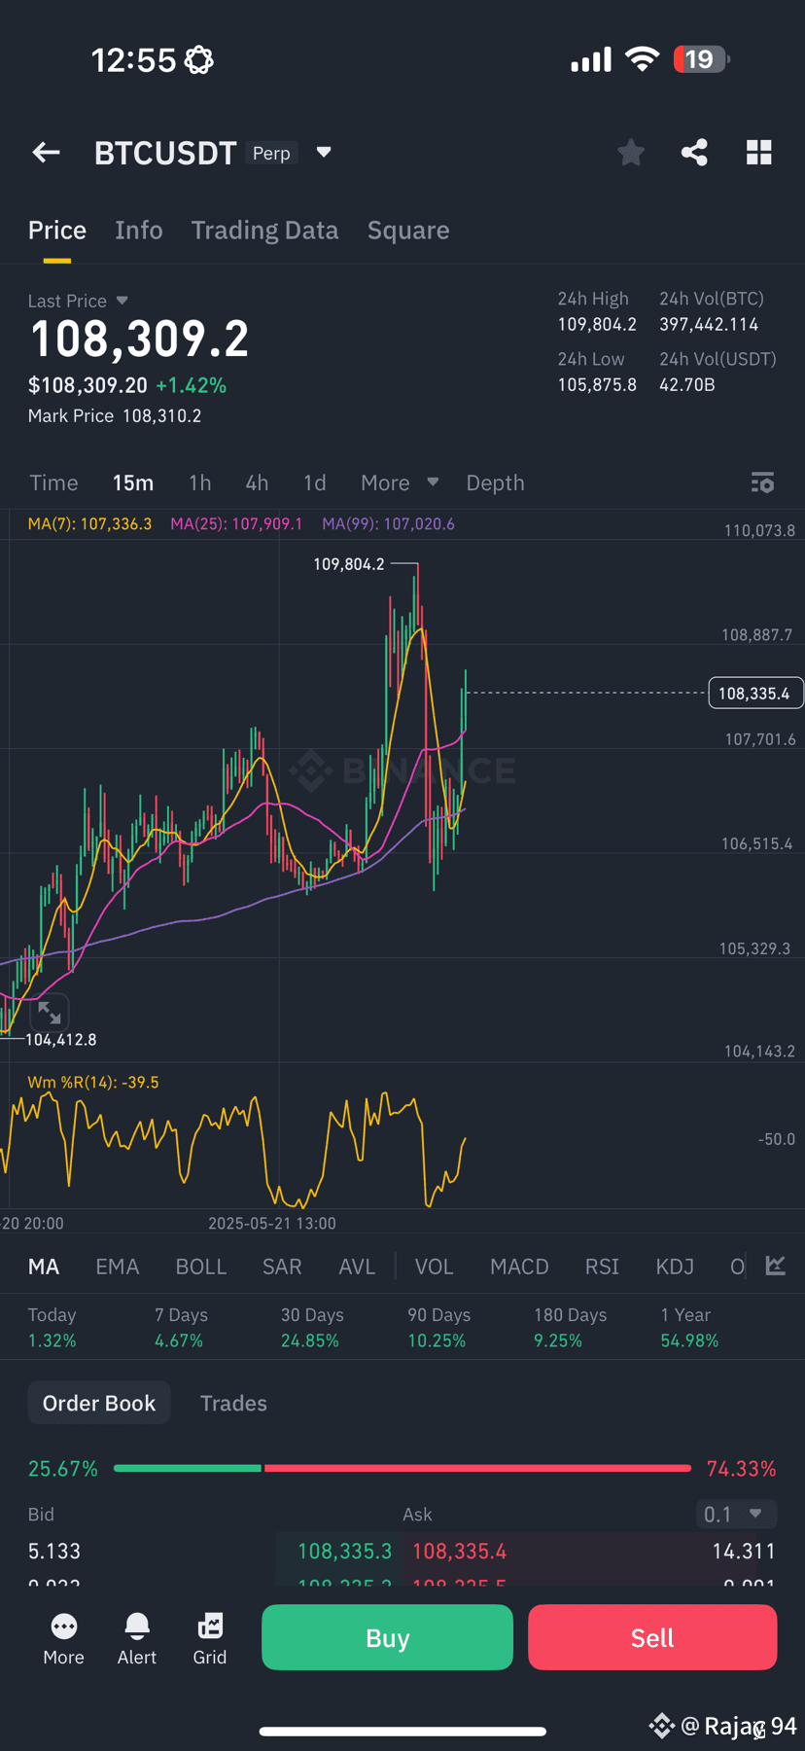
Task: Tap the battery indicator in status bar
Action: coord(701,59)
